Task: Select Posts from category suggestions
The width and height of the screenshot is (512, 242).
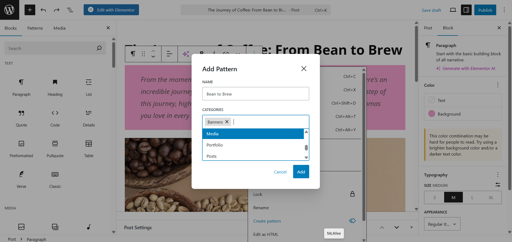Action: coord(253,156)
